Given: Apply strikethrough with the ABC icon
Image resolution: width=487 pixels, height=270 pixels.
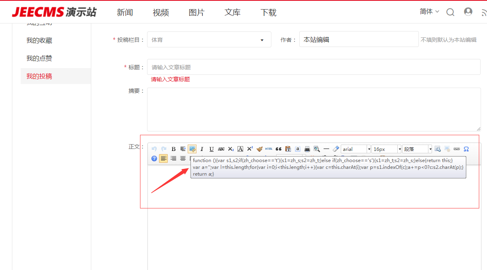Looking at the screenshot, I should pos(221,149).
